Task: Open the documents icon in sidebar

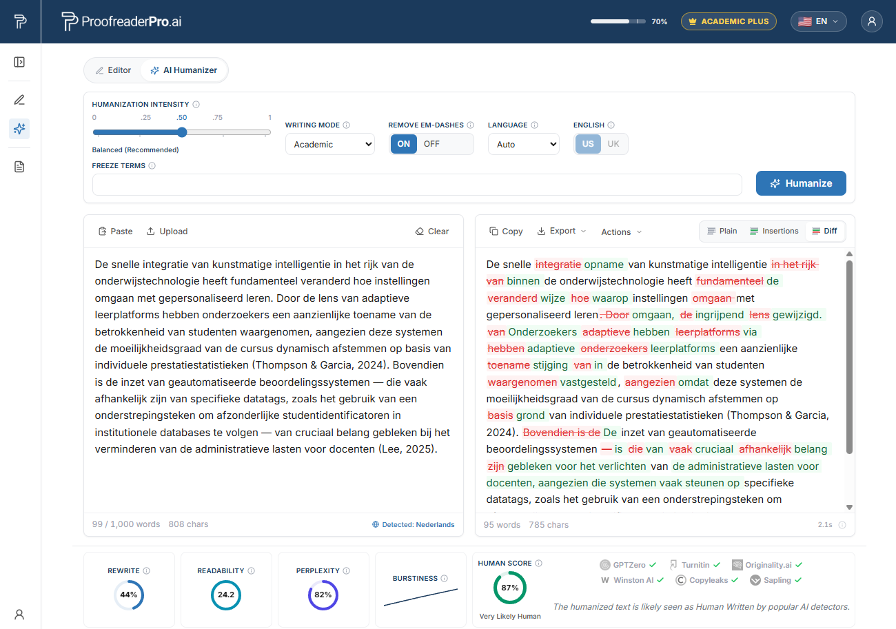Action: point(19,167)
